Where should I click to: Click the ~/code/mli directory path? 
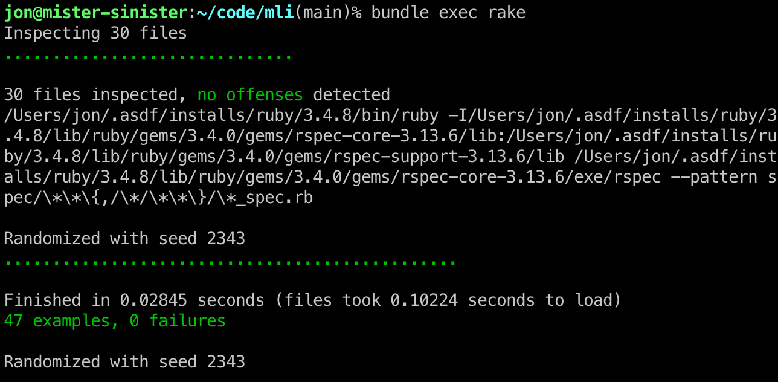[245, 13]
